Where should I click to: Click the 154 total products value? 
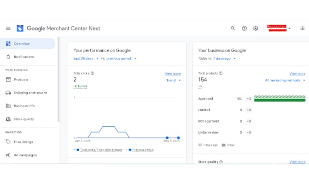pos(203,80)
